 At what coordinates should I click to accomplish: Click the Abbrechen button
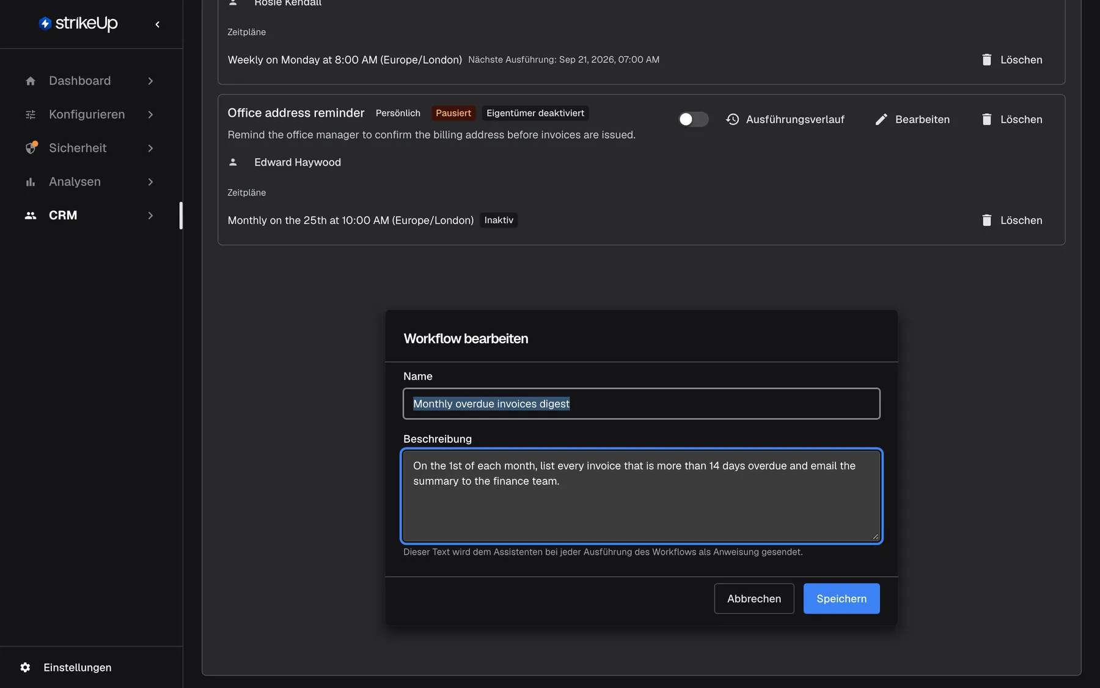pos(754,599)
